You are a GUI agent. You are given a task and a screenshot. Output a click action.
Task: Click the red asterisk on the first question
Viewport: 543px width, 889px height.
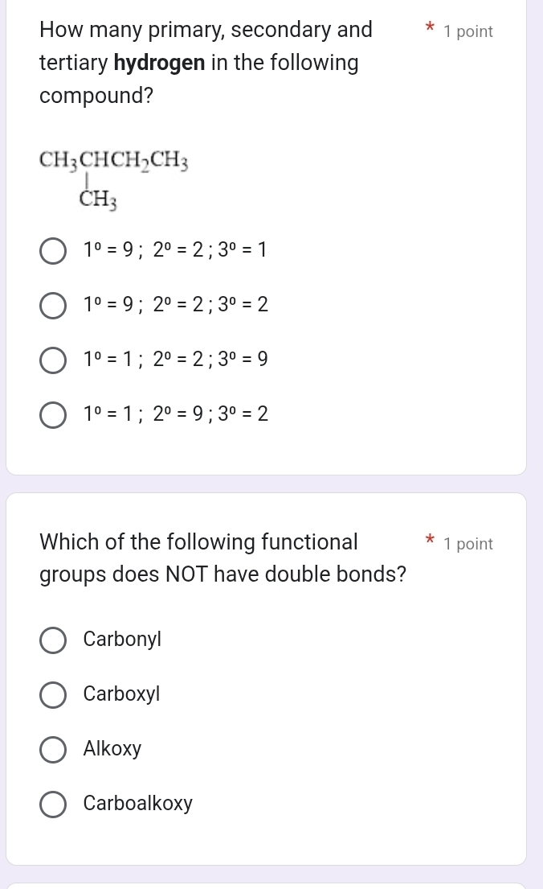click(x=431, y=26)
